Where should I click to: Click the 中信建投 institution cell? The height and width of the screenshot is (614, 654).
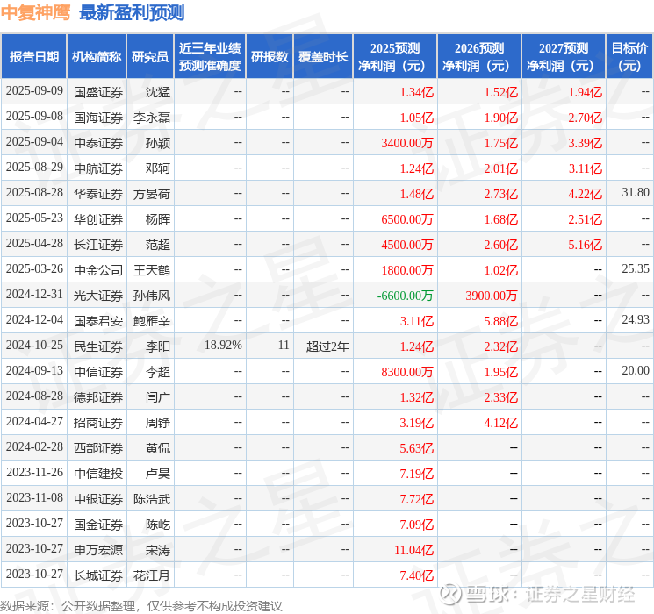98,474
